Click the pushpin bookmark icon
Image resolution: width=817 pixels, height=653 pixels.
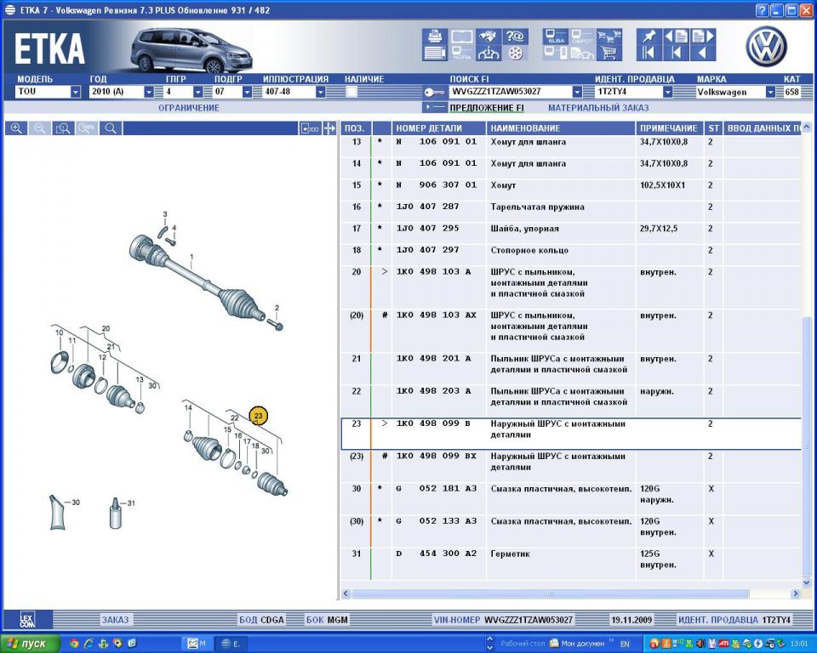click(649, 37)
